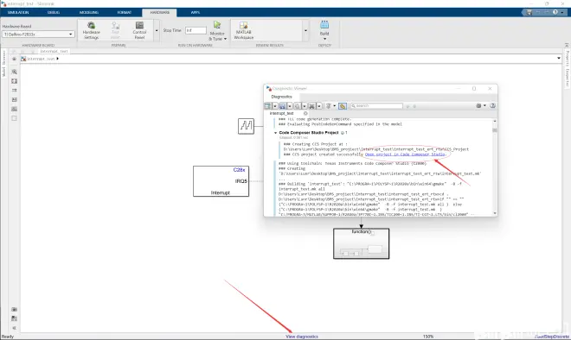Select the function() subsystem block
Screen dimensions: 571x340
tap(362, 243)
